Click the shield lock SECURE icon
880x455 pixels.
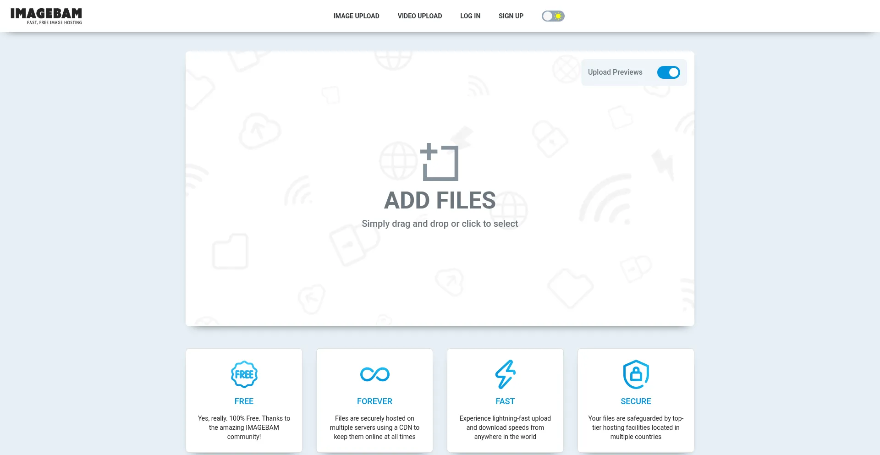pyautogui.click(x=636, y=374)
